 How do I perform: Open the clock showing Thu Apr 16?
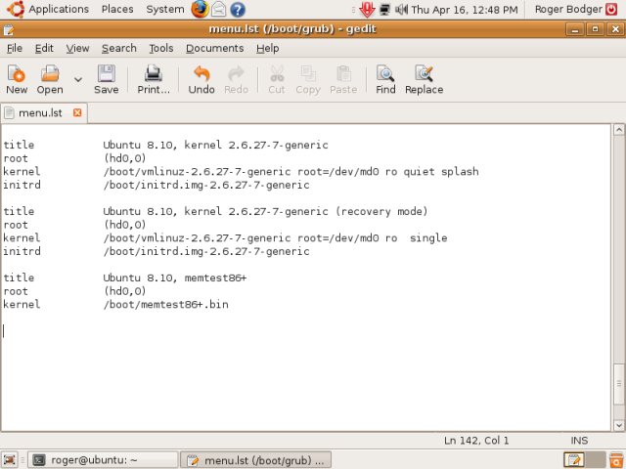[x=465, y=9]
